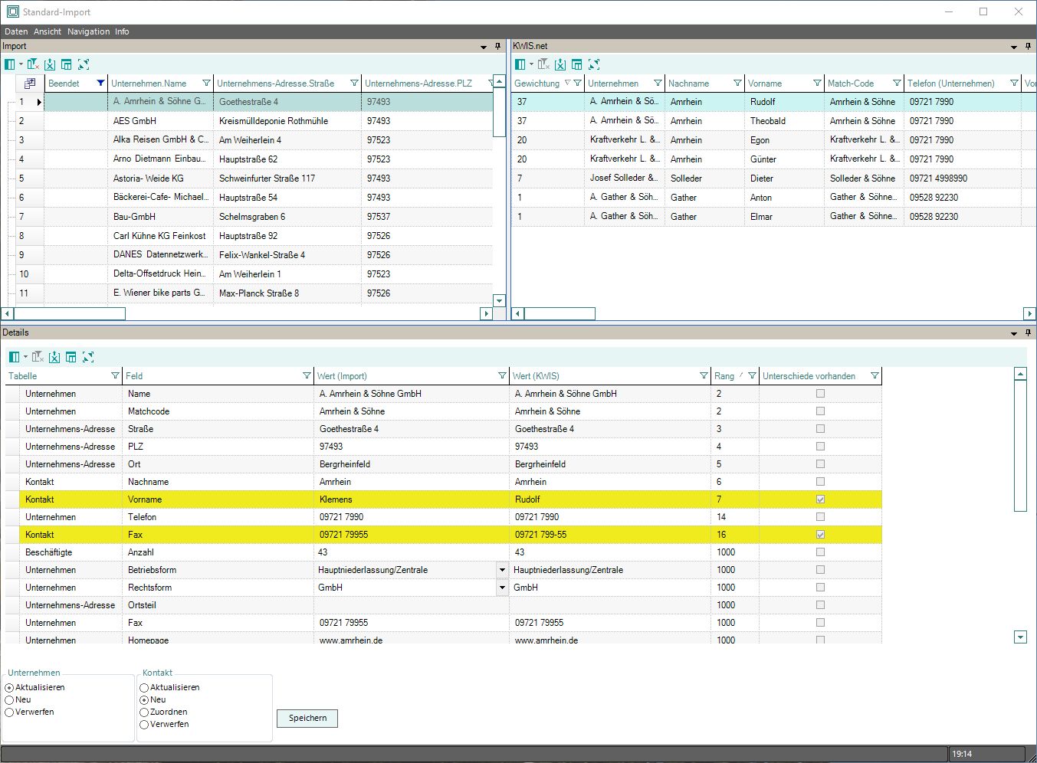Open the Navigation menu
Image resolution: width=1037 pixels, height=763 pixels.
(88, 31)
